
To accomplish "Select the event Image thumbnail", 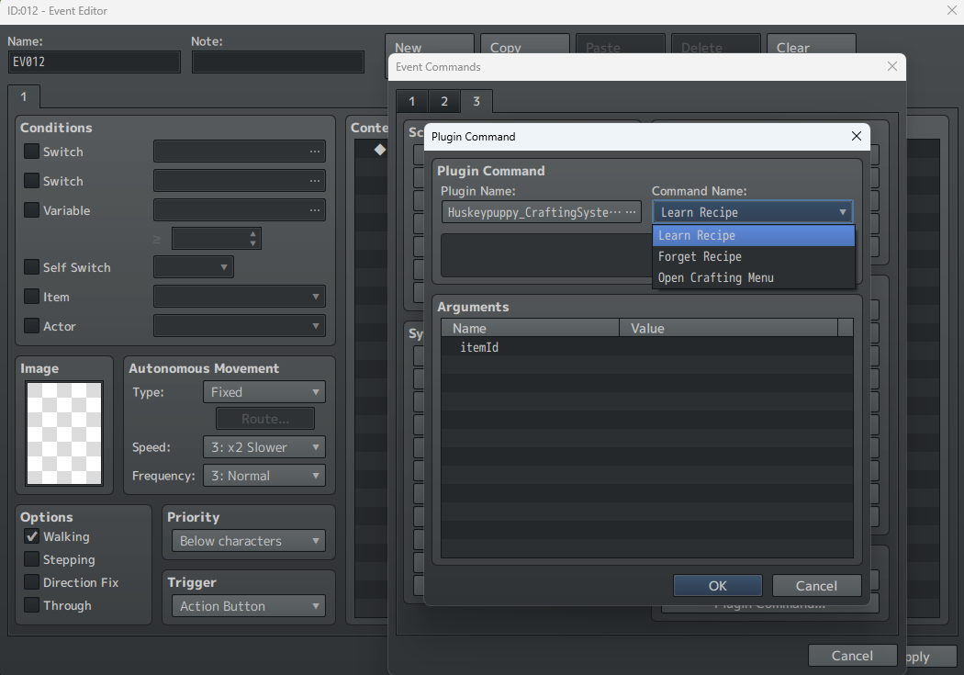I will 64,433.
